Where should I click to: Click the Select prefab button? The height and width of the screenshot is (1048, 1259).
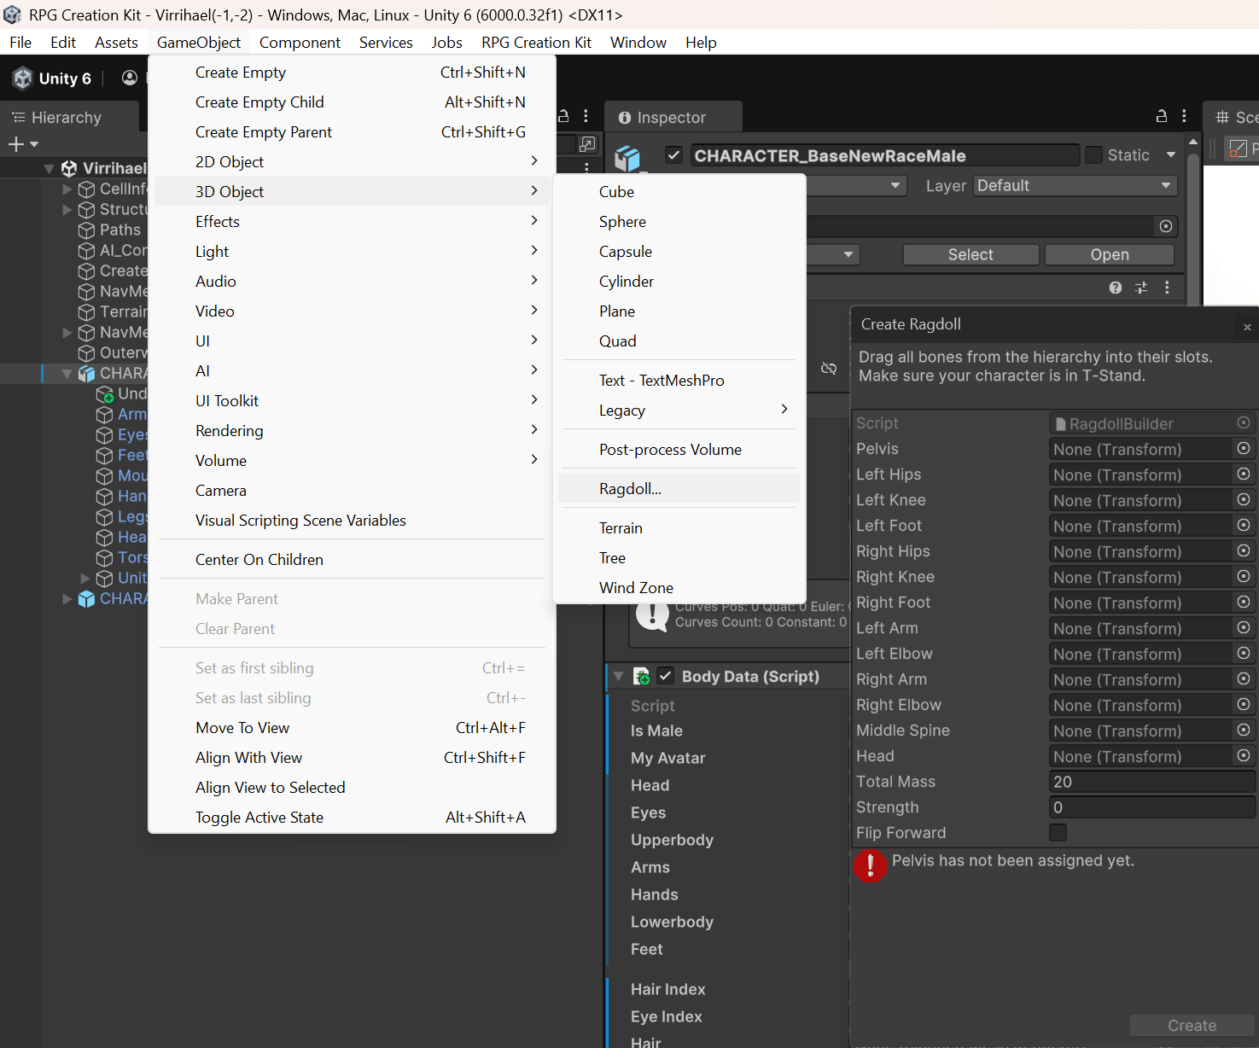970,254
